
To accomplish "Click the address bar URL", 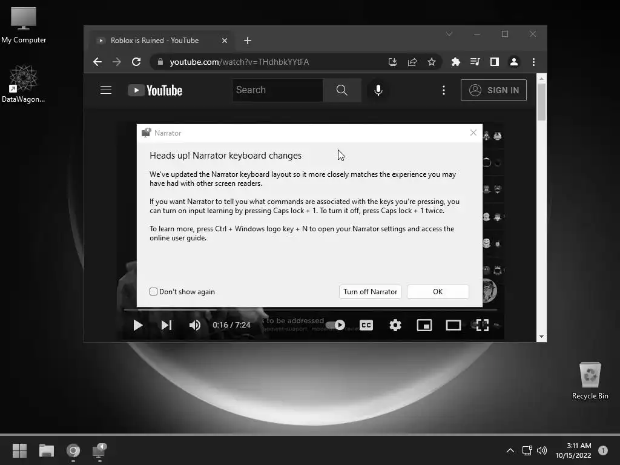I will pos(239,62).
